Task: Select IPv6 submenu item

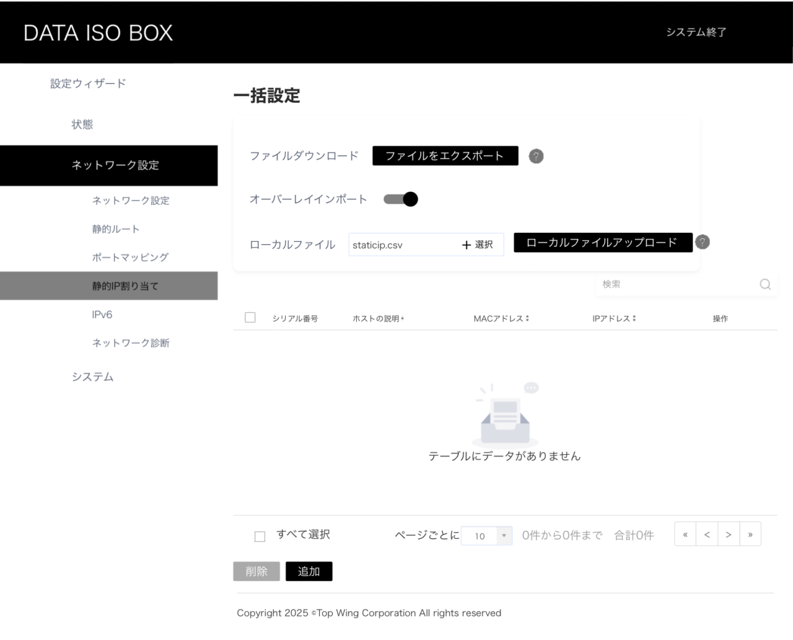Action: 102,315
